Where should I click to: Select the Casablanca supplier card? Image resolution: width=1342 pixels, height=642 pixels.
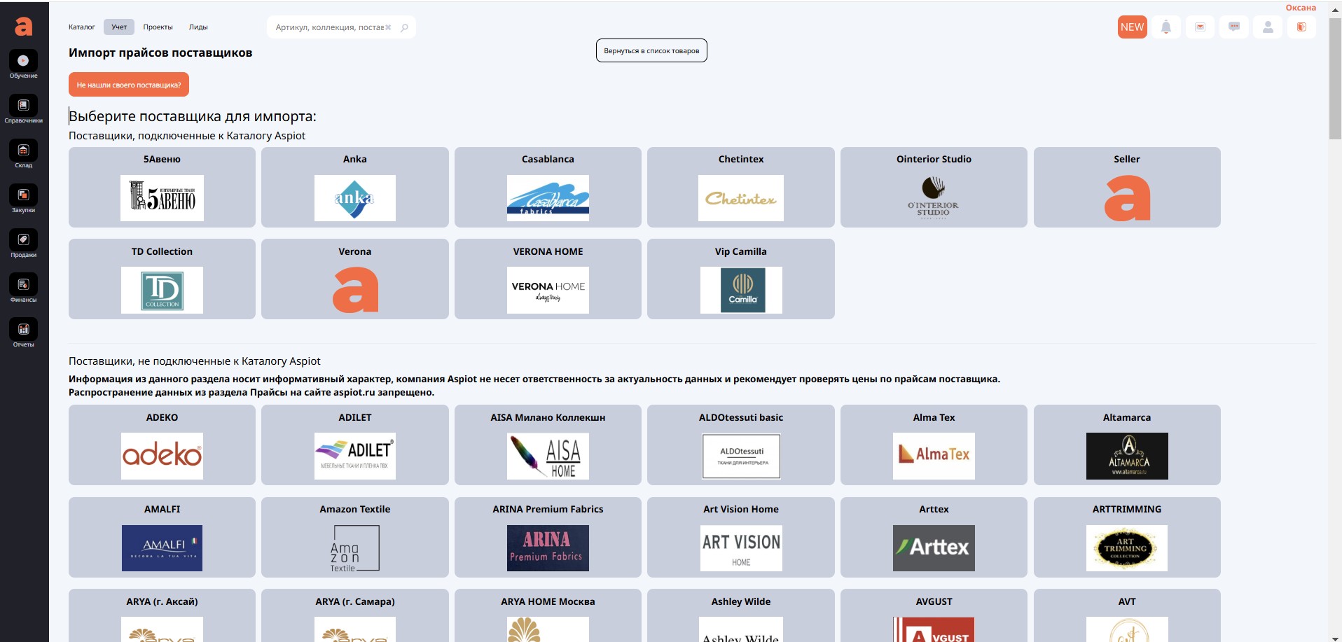click(x=548, y=187)
